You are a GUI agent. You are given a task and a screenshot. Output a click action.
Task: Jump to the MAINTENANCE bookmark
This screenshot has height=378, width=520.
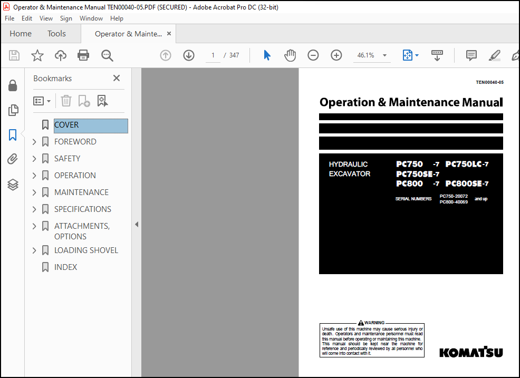coord(82,192)
